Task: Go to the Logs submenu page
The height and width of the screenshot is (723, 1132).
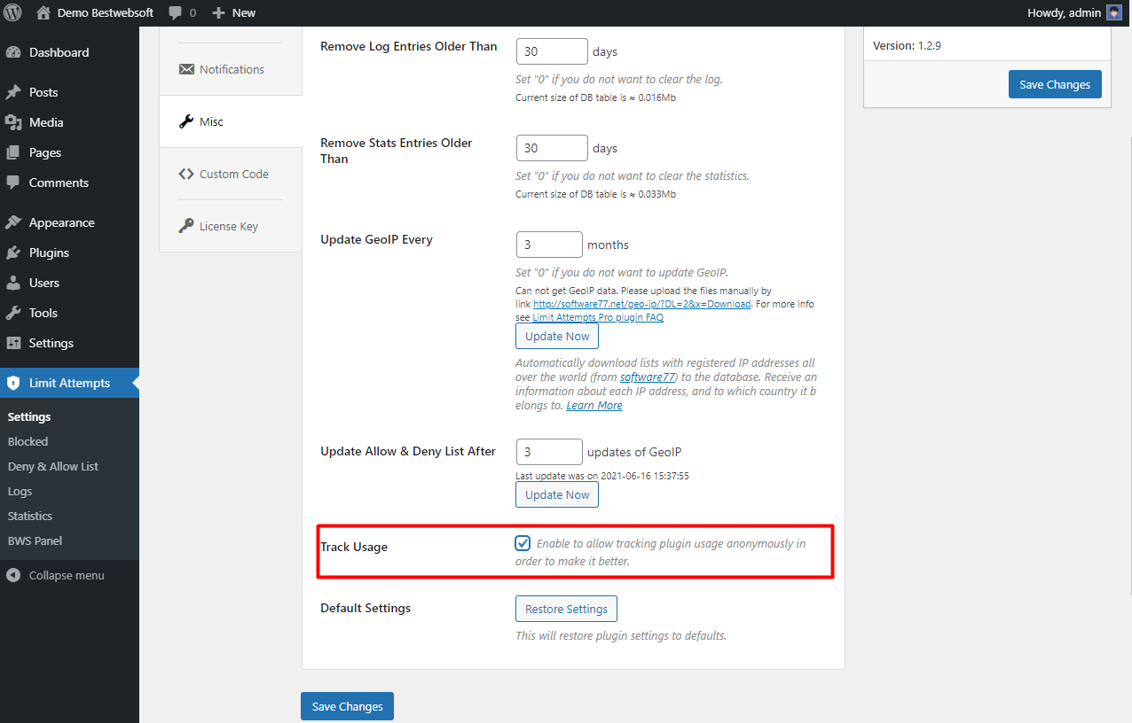Action: pyautogui.click(x=20, y=491)
